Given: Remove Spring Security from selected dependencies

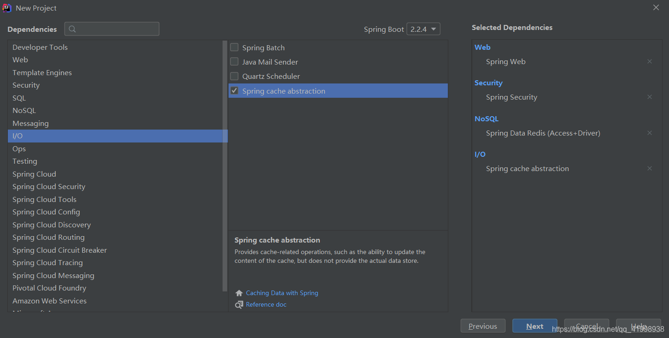Looking at the screenshot, I should [650, 97].
